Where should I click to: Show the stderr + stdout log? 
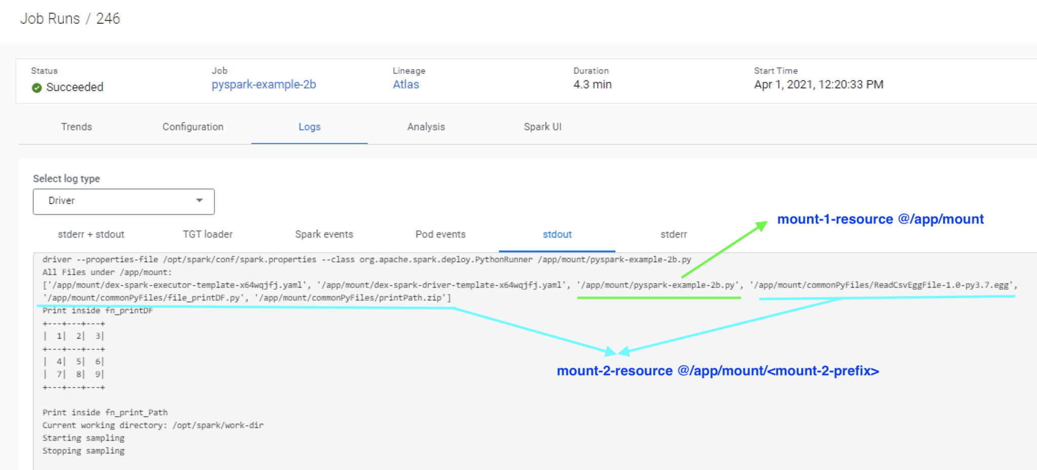click(91, 234)
